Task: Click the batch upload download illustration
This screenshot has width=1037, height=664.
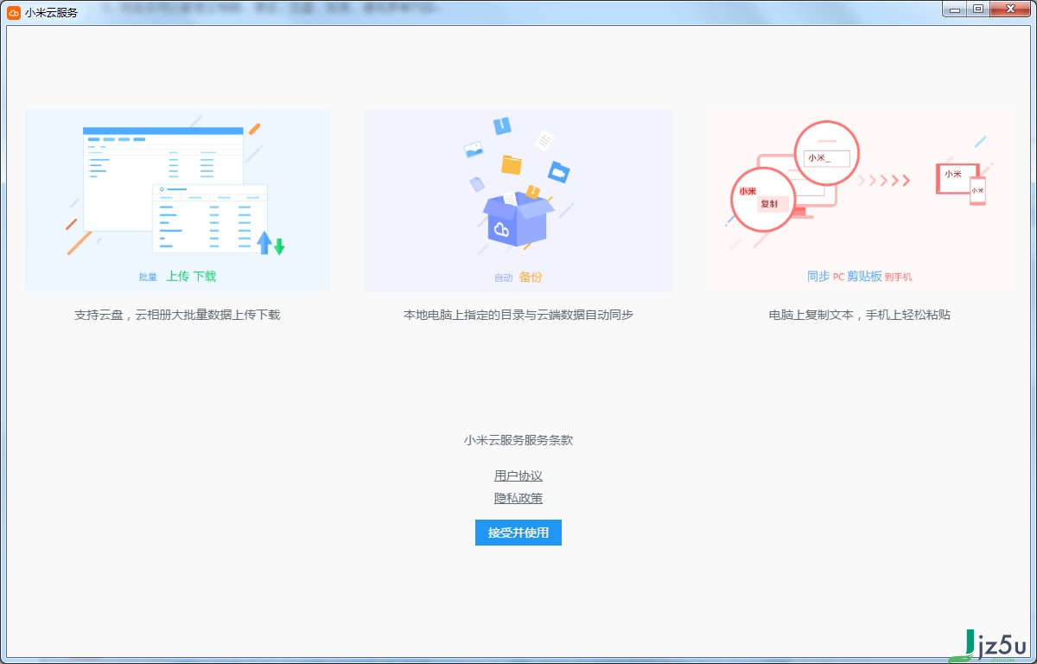Action: click(178, 200)
